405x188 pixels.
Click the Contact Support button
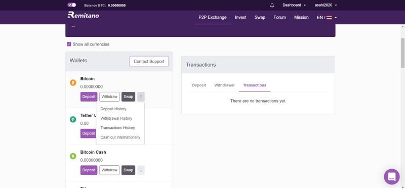pyautogui.click(x=149, y=61)
